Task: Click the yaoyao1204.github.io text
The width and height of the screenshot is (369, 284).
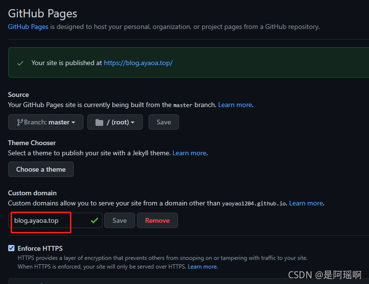Action: (x=254, y=203)
